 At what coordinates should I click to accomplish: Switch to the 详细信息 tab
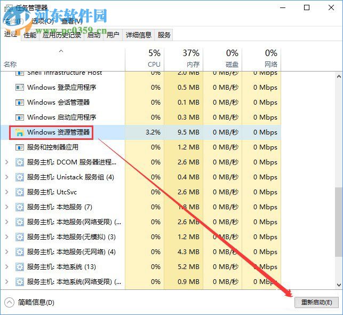coord(139,35)
